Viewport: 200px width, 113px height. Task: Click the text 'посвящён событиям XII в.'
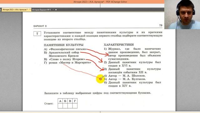tap(127, 73)
